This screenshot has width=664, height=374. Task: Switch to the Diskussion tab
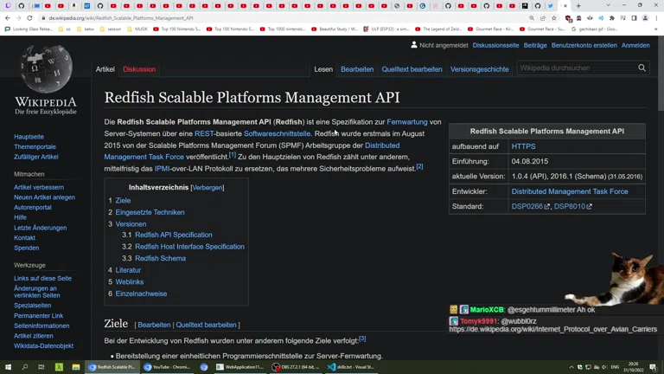[x=139, y=69]
